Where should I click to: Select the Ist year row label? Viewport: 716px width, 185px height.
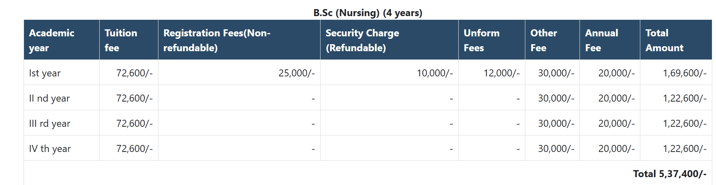(45, 73)
